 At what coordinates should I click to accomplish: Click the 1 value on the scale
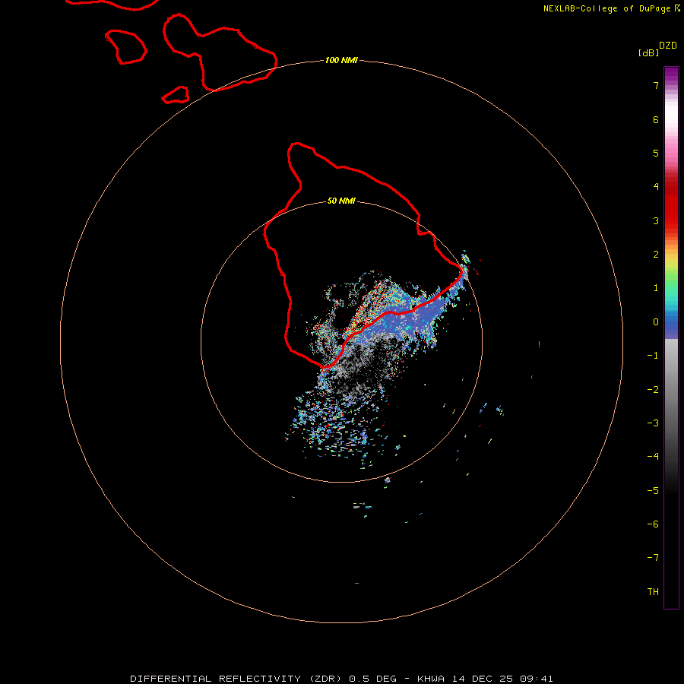coord(656,288)
